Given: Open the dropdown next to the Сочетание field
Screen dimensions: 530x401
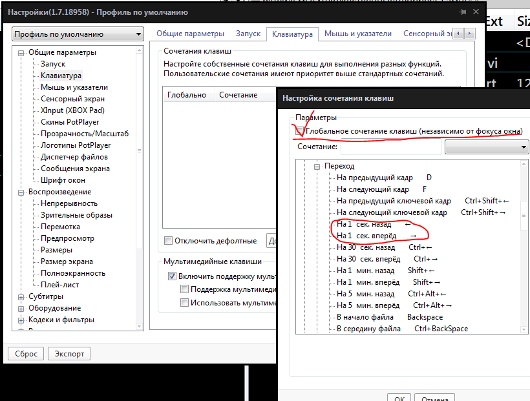Looking at the screenshot, I should point(487,147).
